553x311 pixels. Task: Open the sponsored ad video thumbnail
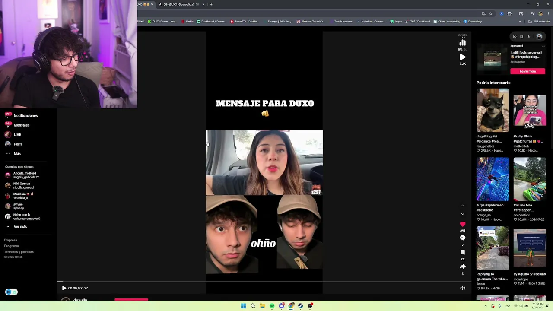(x=492, y=59)
